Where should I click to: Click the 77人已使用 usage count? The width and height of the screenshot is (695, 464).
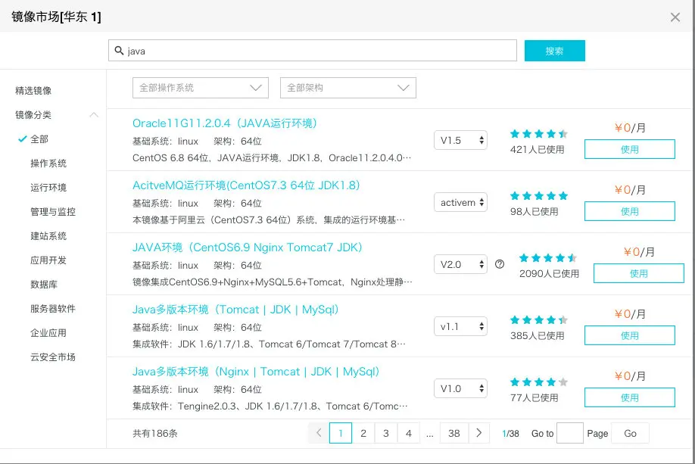[x=534, y=398]
